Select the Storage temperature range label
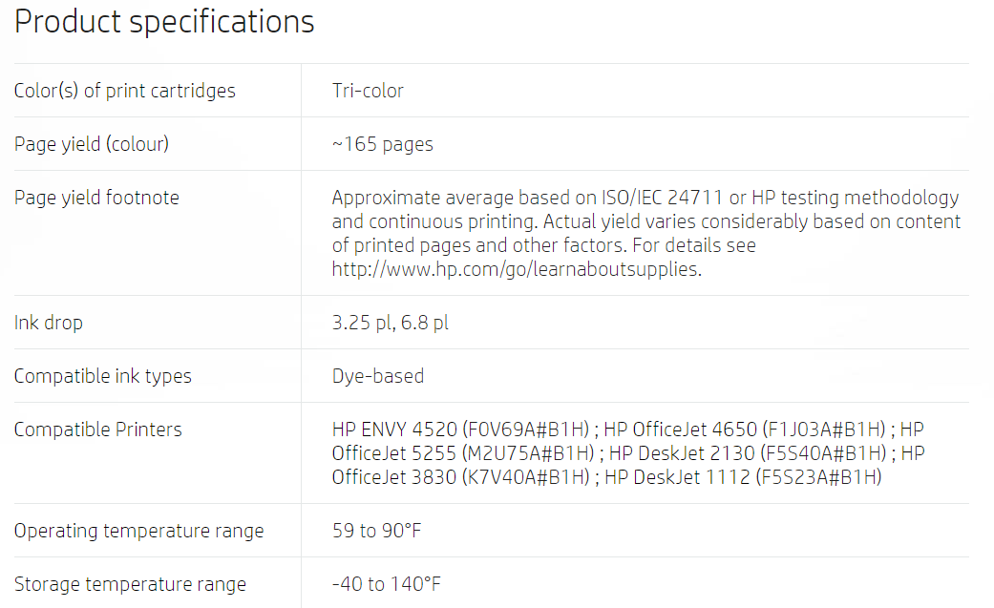Image resolution: width=994 pixels, height=608 pixels. 130,584
